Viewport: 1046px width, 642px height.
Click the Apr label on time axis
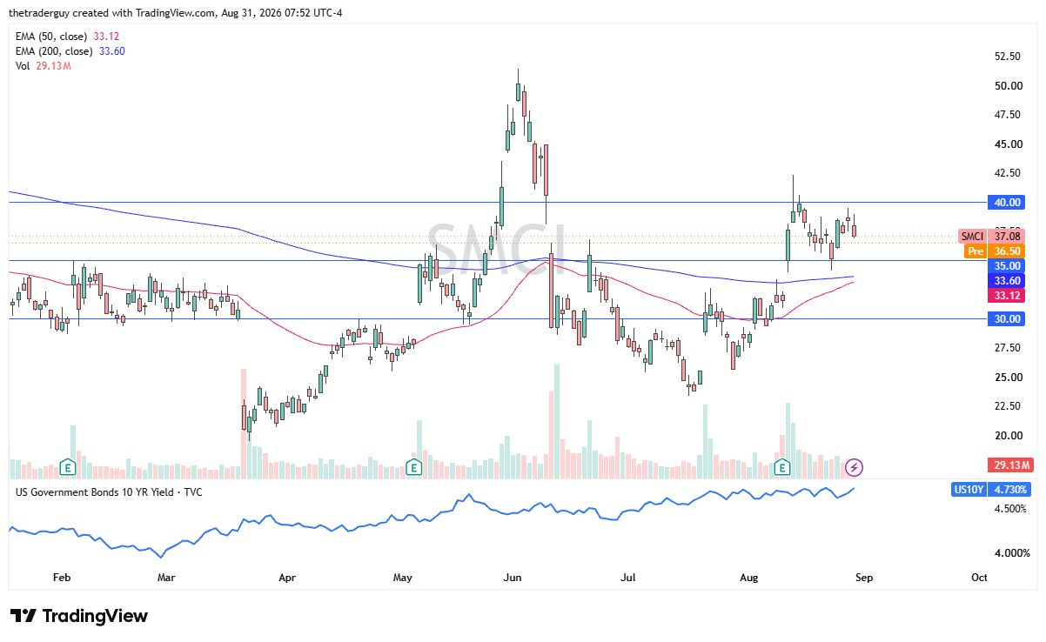(x=288, y=577)
